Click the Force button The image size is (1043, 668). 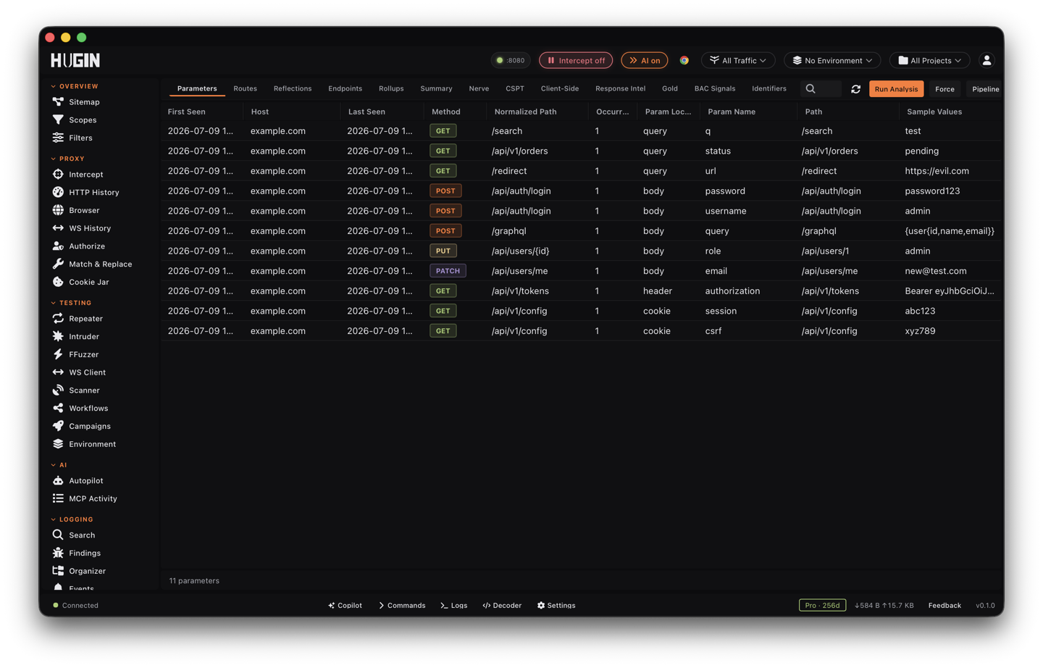(x=944, y=89)
